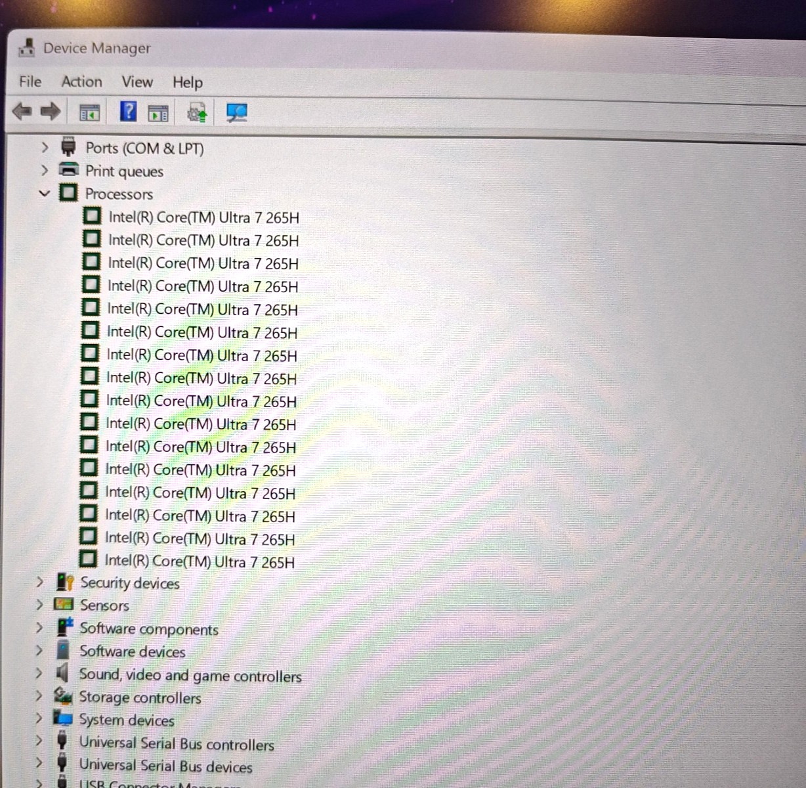
Task: Expand the Storage controllers node
Action: (39, 695)
